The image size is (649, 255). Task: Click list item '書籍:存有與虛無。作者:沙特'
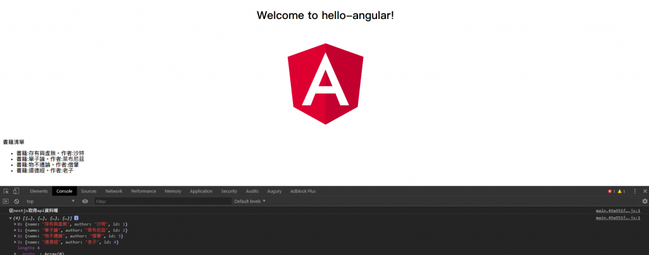point(50,153)
